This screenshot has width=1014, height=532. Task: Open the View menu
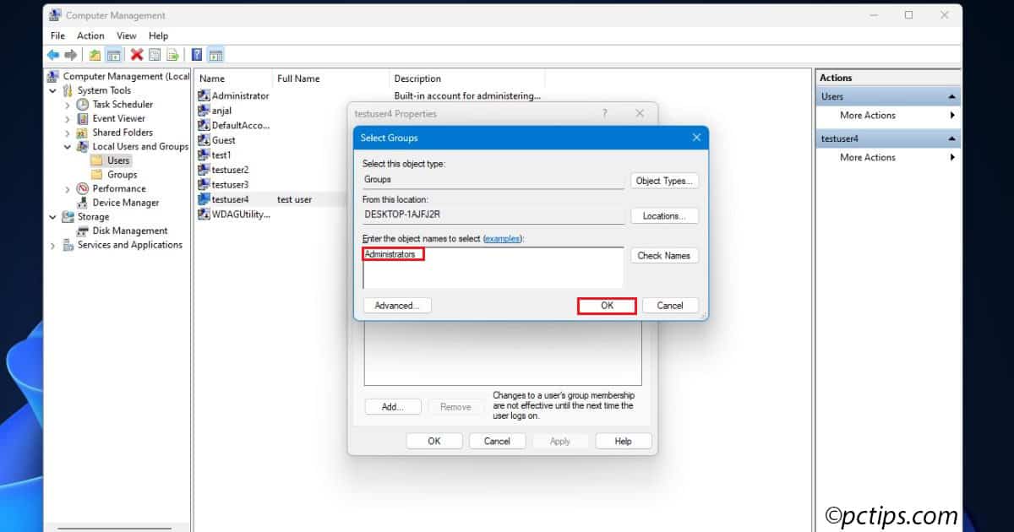(127, 35)
